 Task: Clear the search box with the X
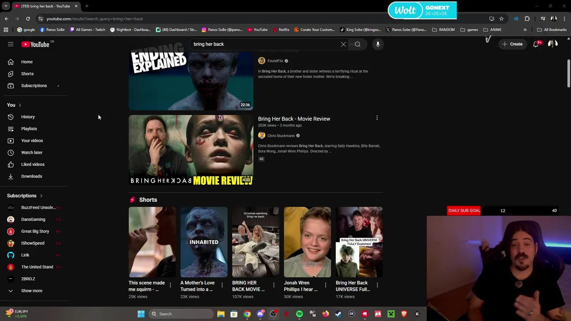coord(343,44)
